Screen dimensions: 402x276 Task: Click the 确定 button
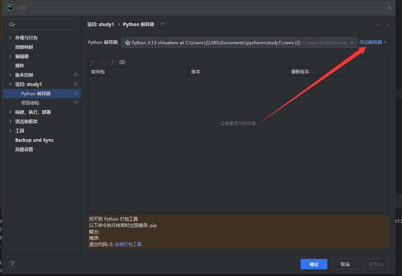(314, 264)
